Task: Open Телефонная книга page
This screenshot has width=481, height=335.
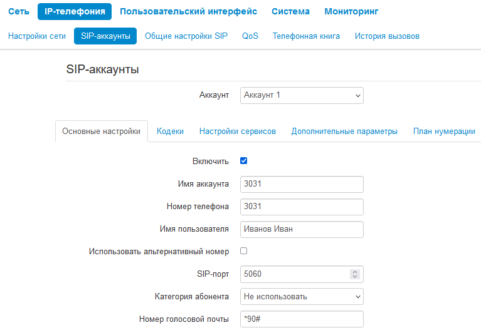Action: [x=306, y=36]
